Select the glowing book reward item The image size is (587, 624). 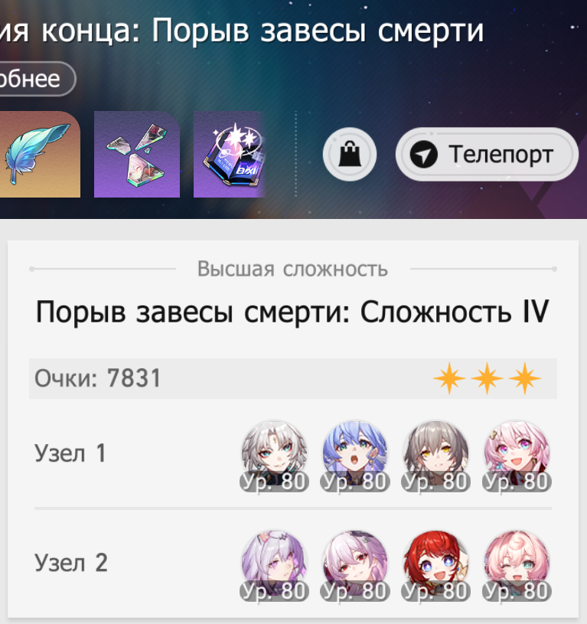pos(230,154)
